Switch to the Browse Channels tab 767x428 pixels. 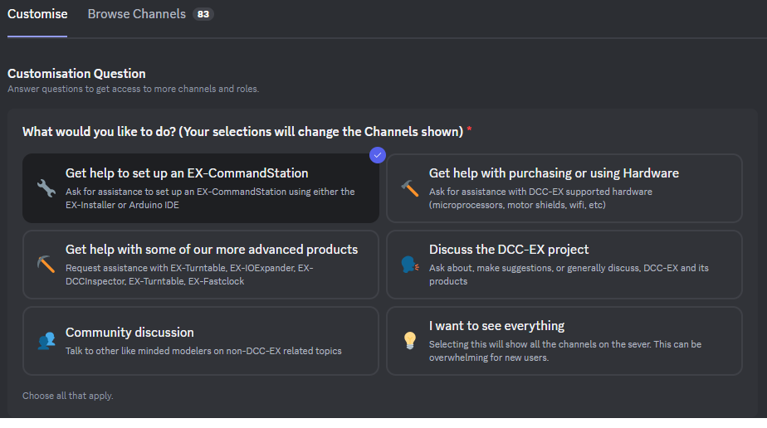click(137, 14)
